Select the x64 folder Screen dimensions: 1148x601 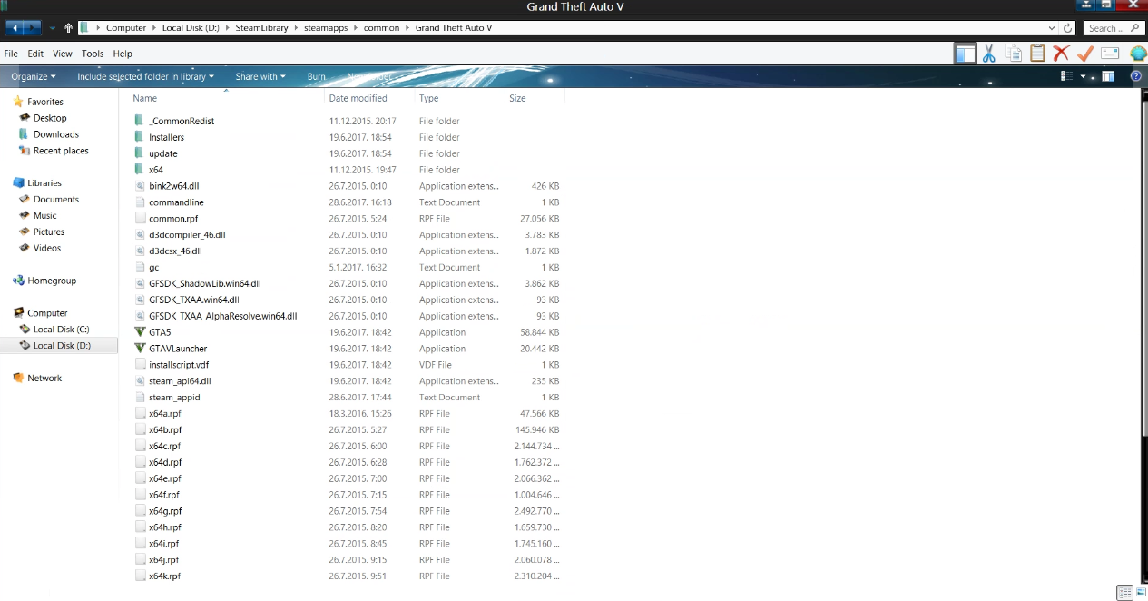156,170
